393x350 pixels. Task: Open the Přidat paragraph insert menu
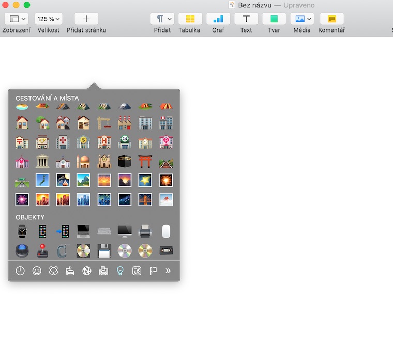(162, 19)
